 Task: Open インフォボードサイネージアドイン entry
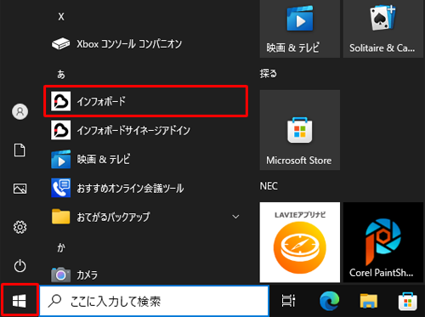point(145,130)
